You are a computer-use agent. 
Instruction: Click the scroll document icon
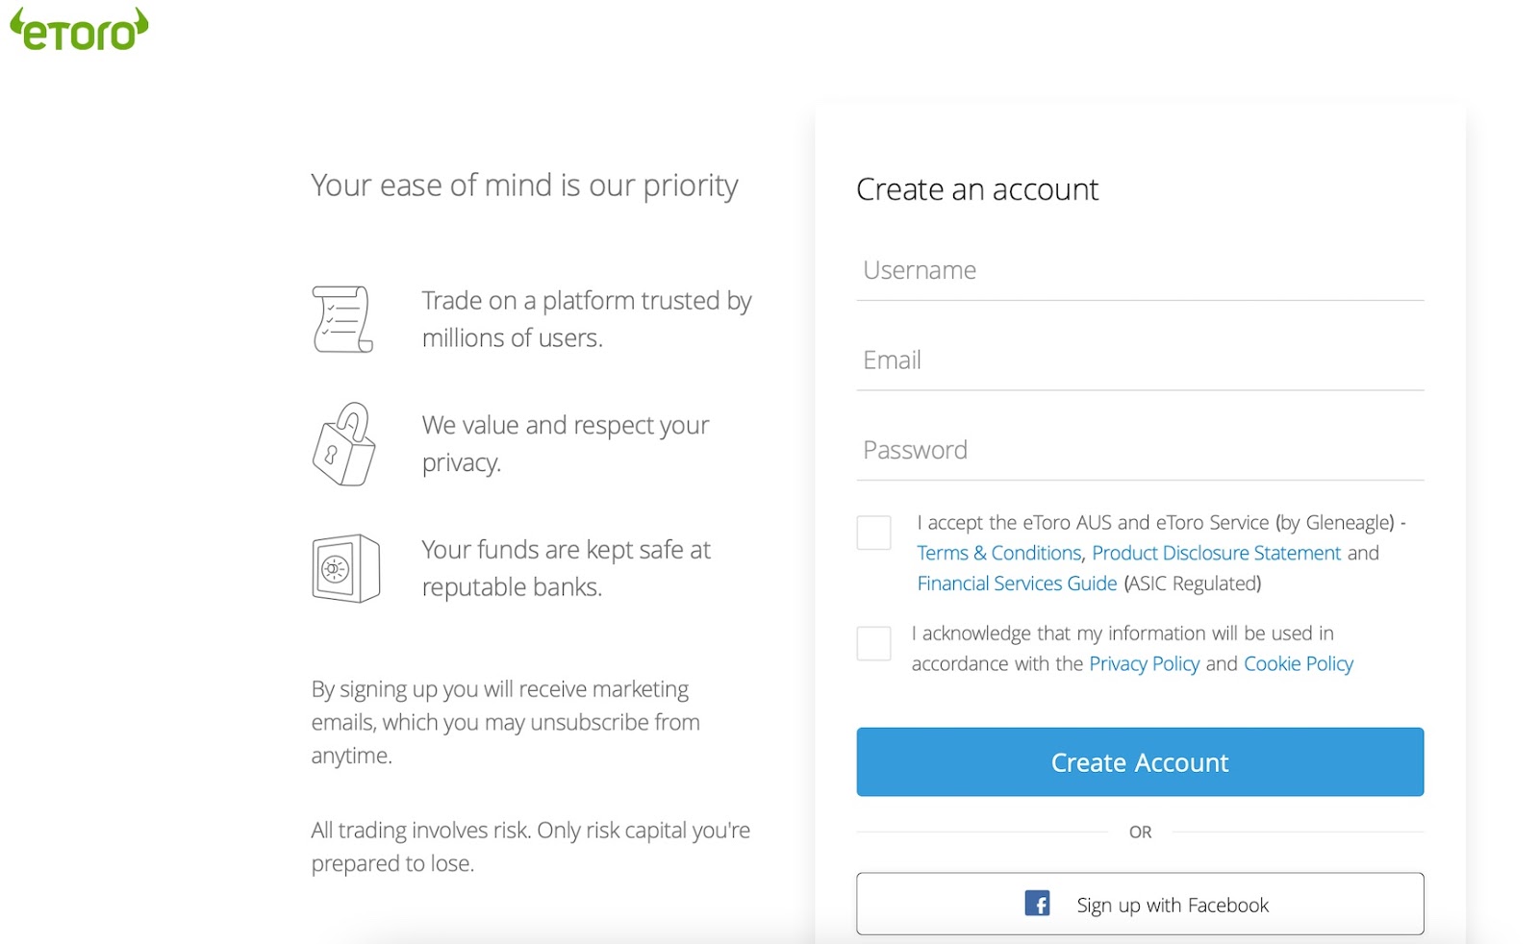click(342, 319)
